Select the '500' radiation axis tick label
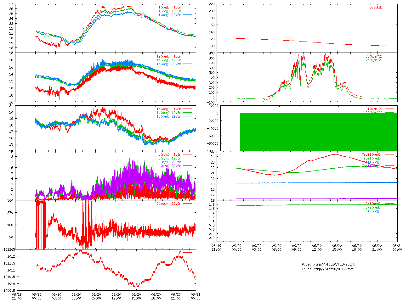The width and height of the screenshot is (403, 302). (x=212, y=73)
